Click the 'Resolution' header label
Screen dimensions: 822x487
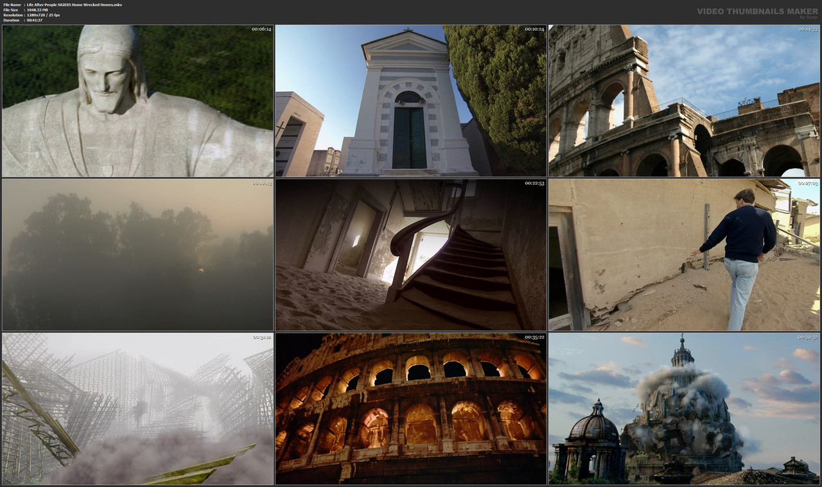(x=13, y=15)
